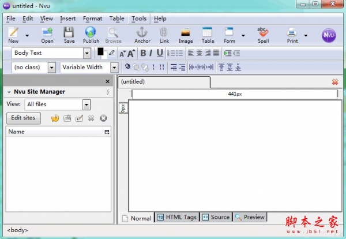This screenshot has height=239, width=346.
Task: Switch to the Source view tab
Action: (x=216, y=217)
